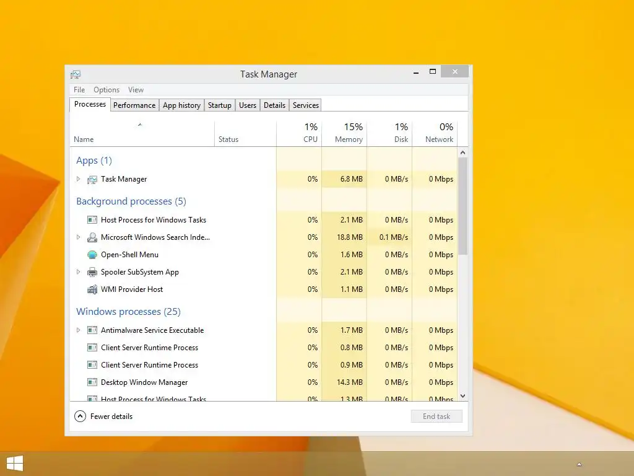The image size is (634, 476).
Task: Open the File menu
Action: pyautogui.click(x=79, y=90)
